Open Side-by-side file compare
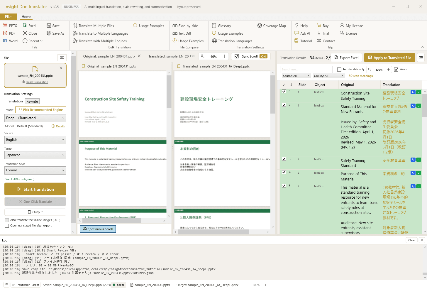This screenshot has height=289, width=427. pyautogui.click(x=185, y=26)
